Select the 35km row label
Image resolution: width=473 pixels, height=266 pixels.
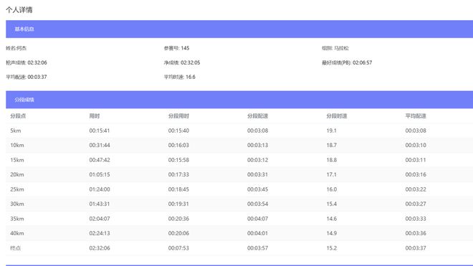click(17, 219)
